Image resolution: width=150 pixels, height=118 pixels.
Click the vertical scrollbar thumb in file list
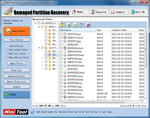[145, 49]
